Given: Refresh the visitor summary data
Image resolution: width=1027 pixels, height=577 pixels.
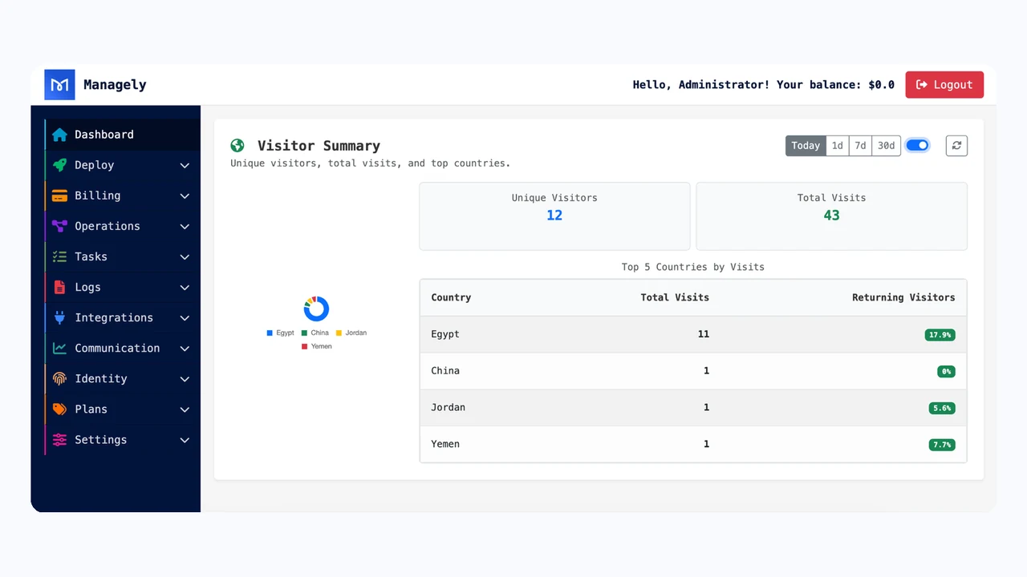Looking at the screenshot, I should [956, 145].
